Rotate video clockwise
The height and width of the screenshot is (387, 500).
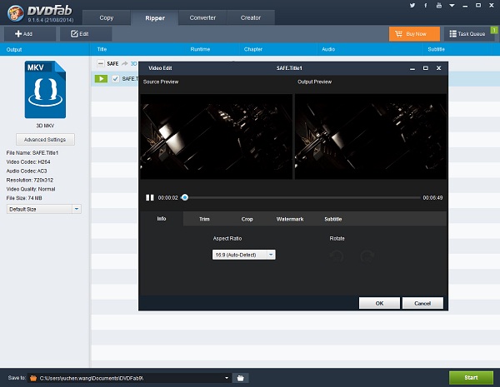tap(367, 256)
